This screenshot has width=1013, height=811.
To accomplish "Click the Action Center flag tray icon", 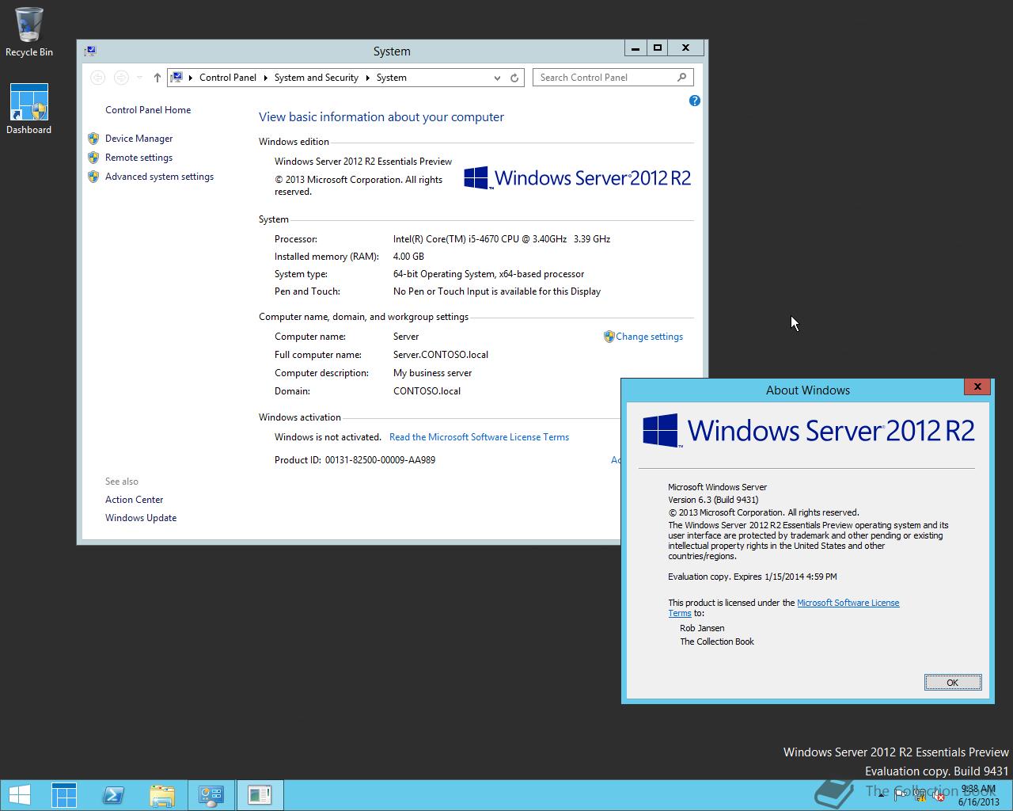I will click(901, 795).
